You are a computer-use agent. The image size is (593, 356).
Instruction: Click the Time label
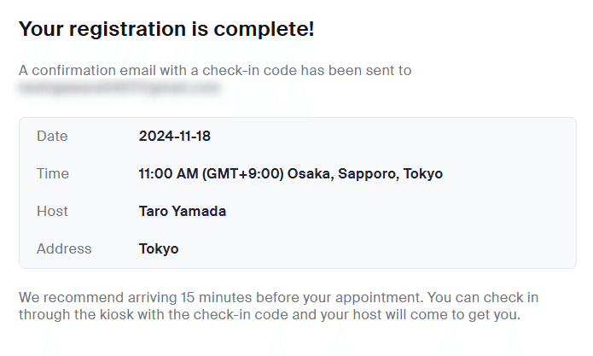[x=53, y=173]
